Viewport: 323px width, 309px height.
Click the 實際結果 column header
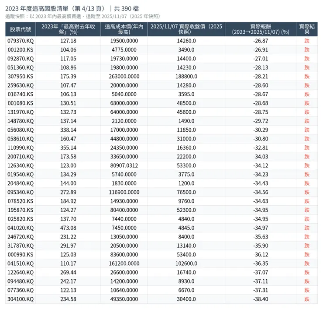pyautogui.click(x=307, y=29)
